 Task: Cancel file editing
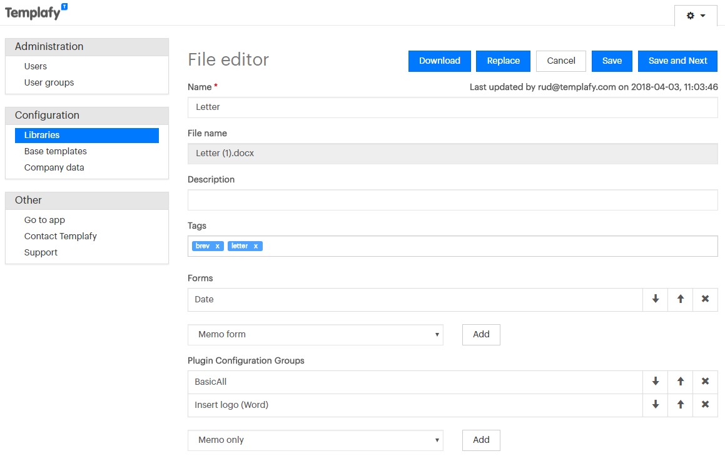pos(561,61)
